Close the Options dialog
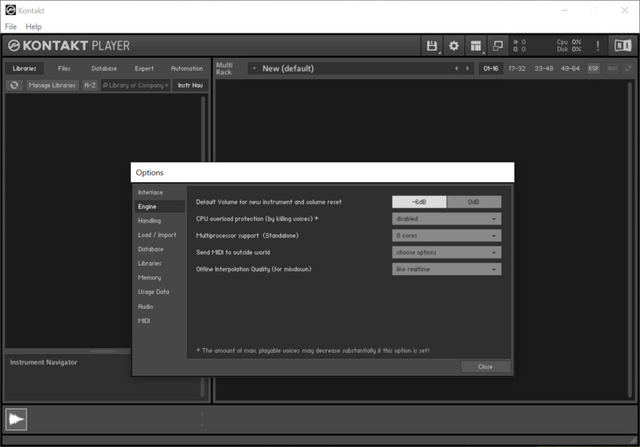 point(485,366)
